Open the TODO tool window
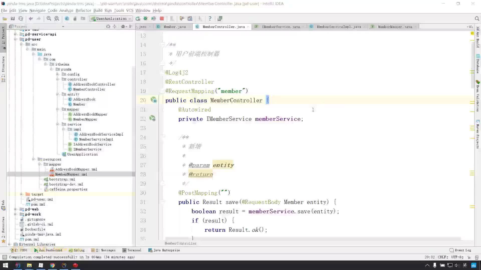The height and width of the screenshot is (270, 481). coord(20,250)
